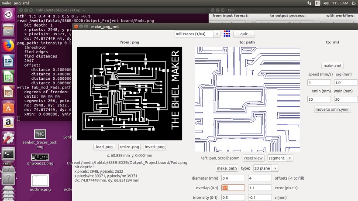Click arrow of mill traces dropdown
This screenshot has width=358, height=201.
[x=217, y=34]
